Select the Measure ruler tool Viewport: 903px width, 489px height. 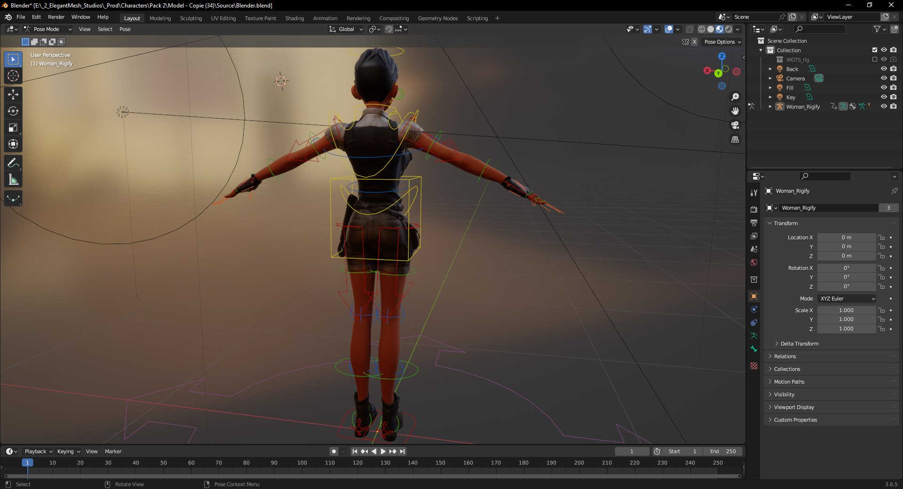click(x=13, y=180)
